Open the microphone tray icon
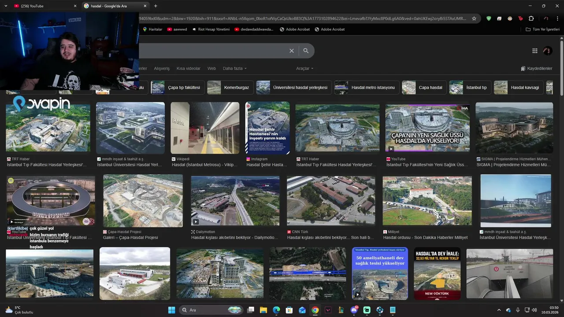564x317 pixels. click(x=517, y=310)
